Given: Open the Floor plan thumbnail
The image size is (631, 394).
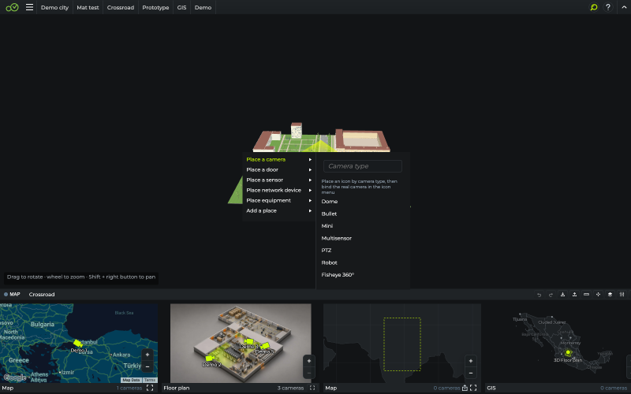Looking at the screenshot, I should pyautogui.click(x=241, y=343).
